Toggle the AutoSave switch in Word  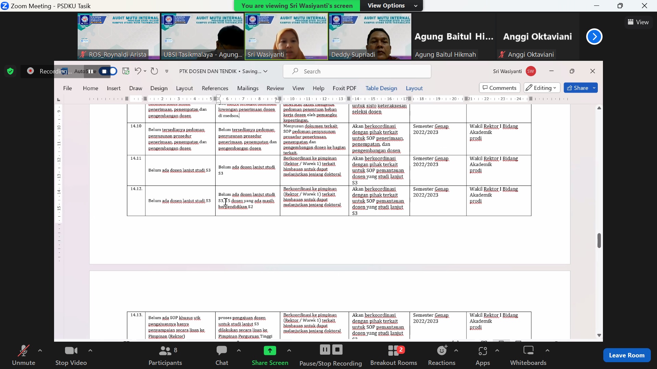108,71
